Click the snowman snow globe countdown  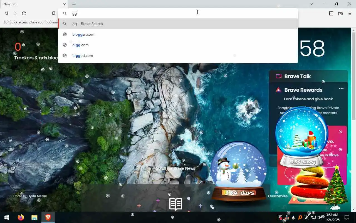coord(239,171)
